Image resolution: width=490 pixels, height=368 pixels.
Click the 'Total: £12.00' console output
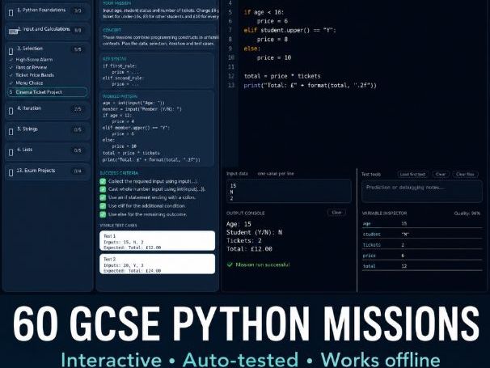pos(249,249)
